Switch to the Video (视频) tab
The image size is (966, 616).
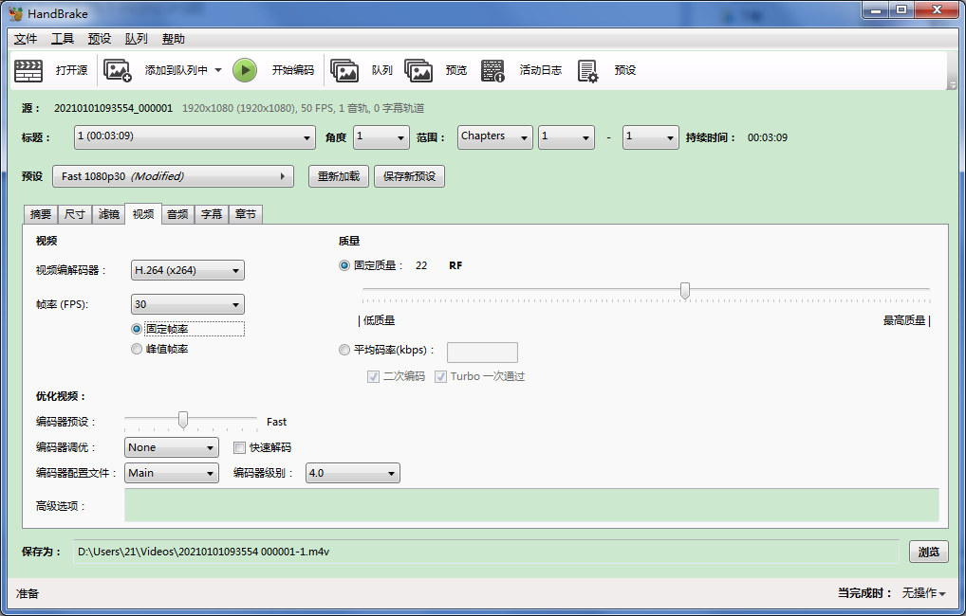[x=143, y=213]
